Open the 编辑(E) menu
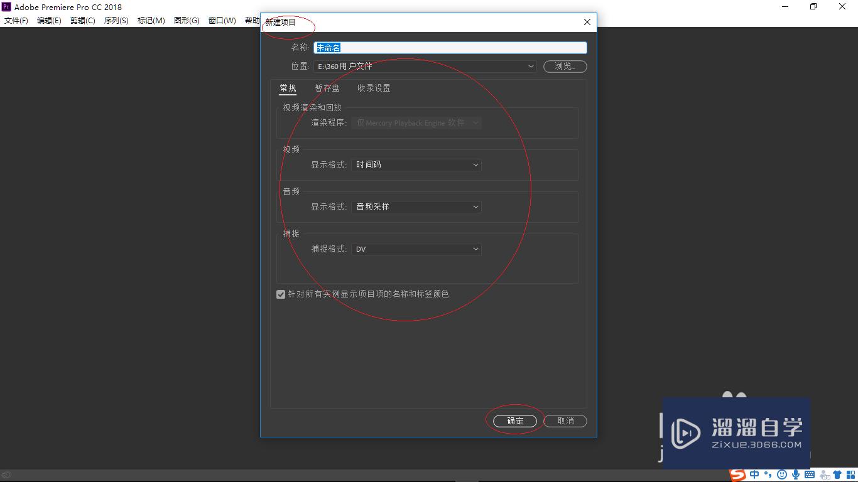The image size is (858, 482). tap(49, 21)
